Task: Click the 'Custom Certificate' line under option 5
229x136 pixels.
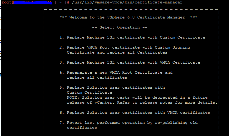Action: [89, 92]
